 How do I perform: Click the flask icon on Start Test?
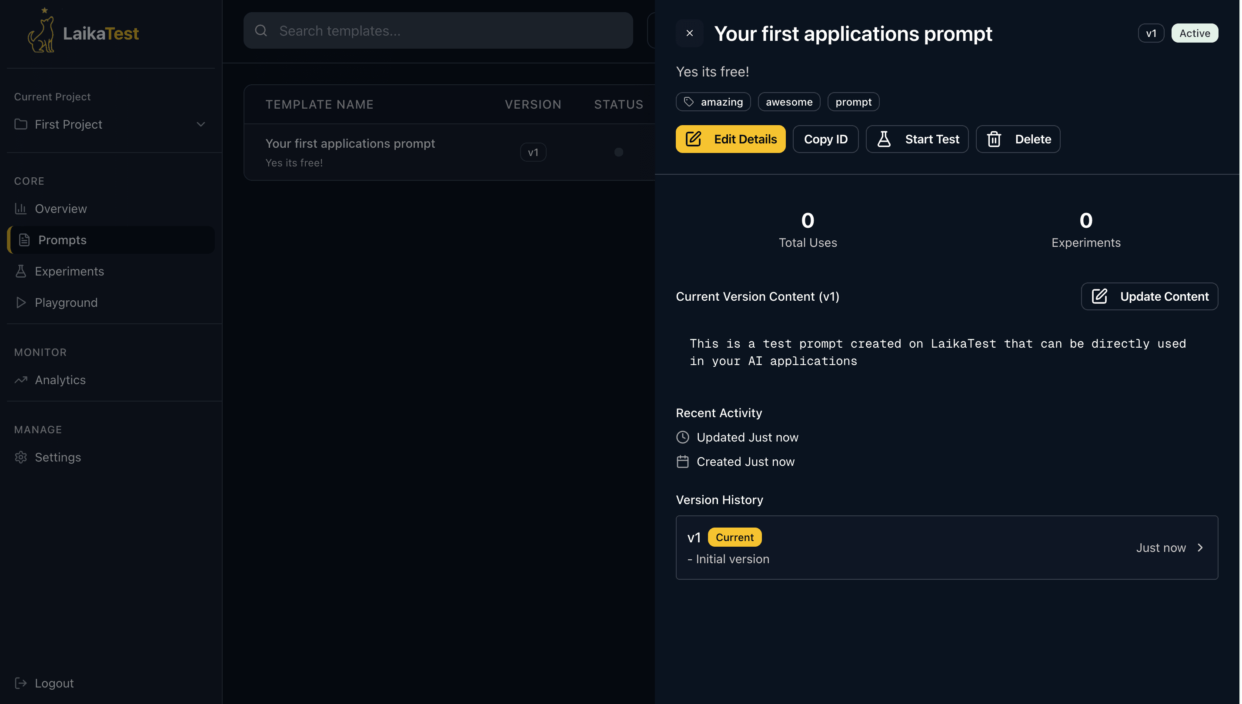point(884,139)
